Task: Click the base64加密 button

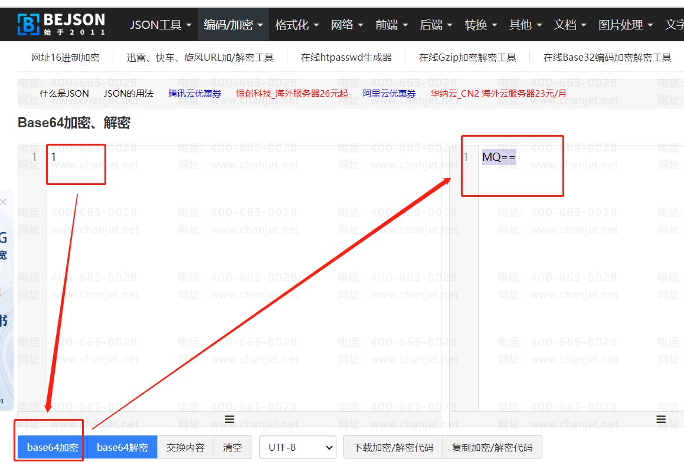Action: pyautogui.click(x=53, y=447)
